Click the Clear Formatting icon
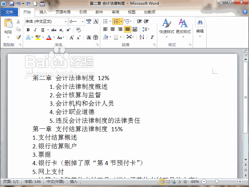Viewport: 249px width, 187px height. pos(78,30)
